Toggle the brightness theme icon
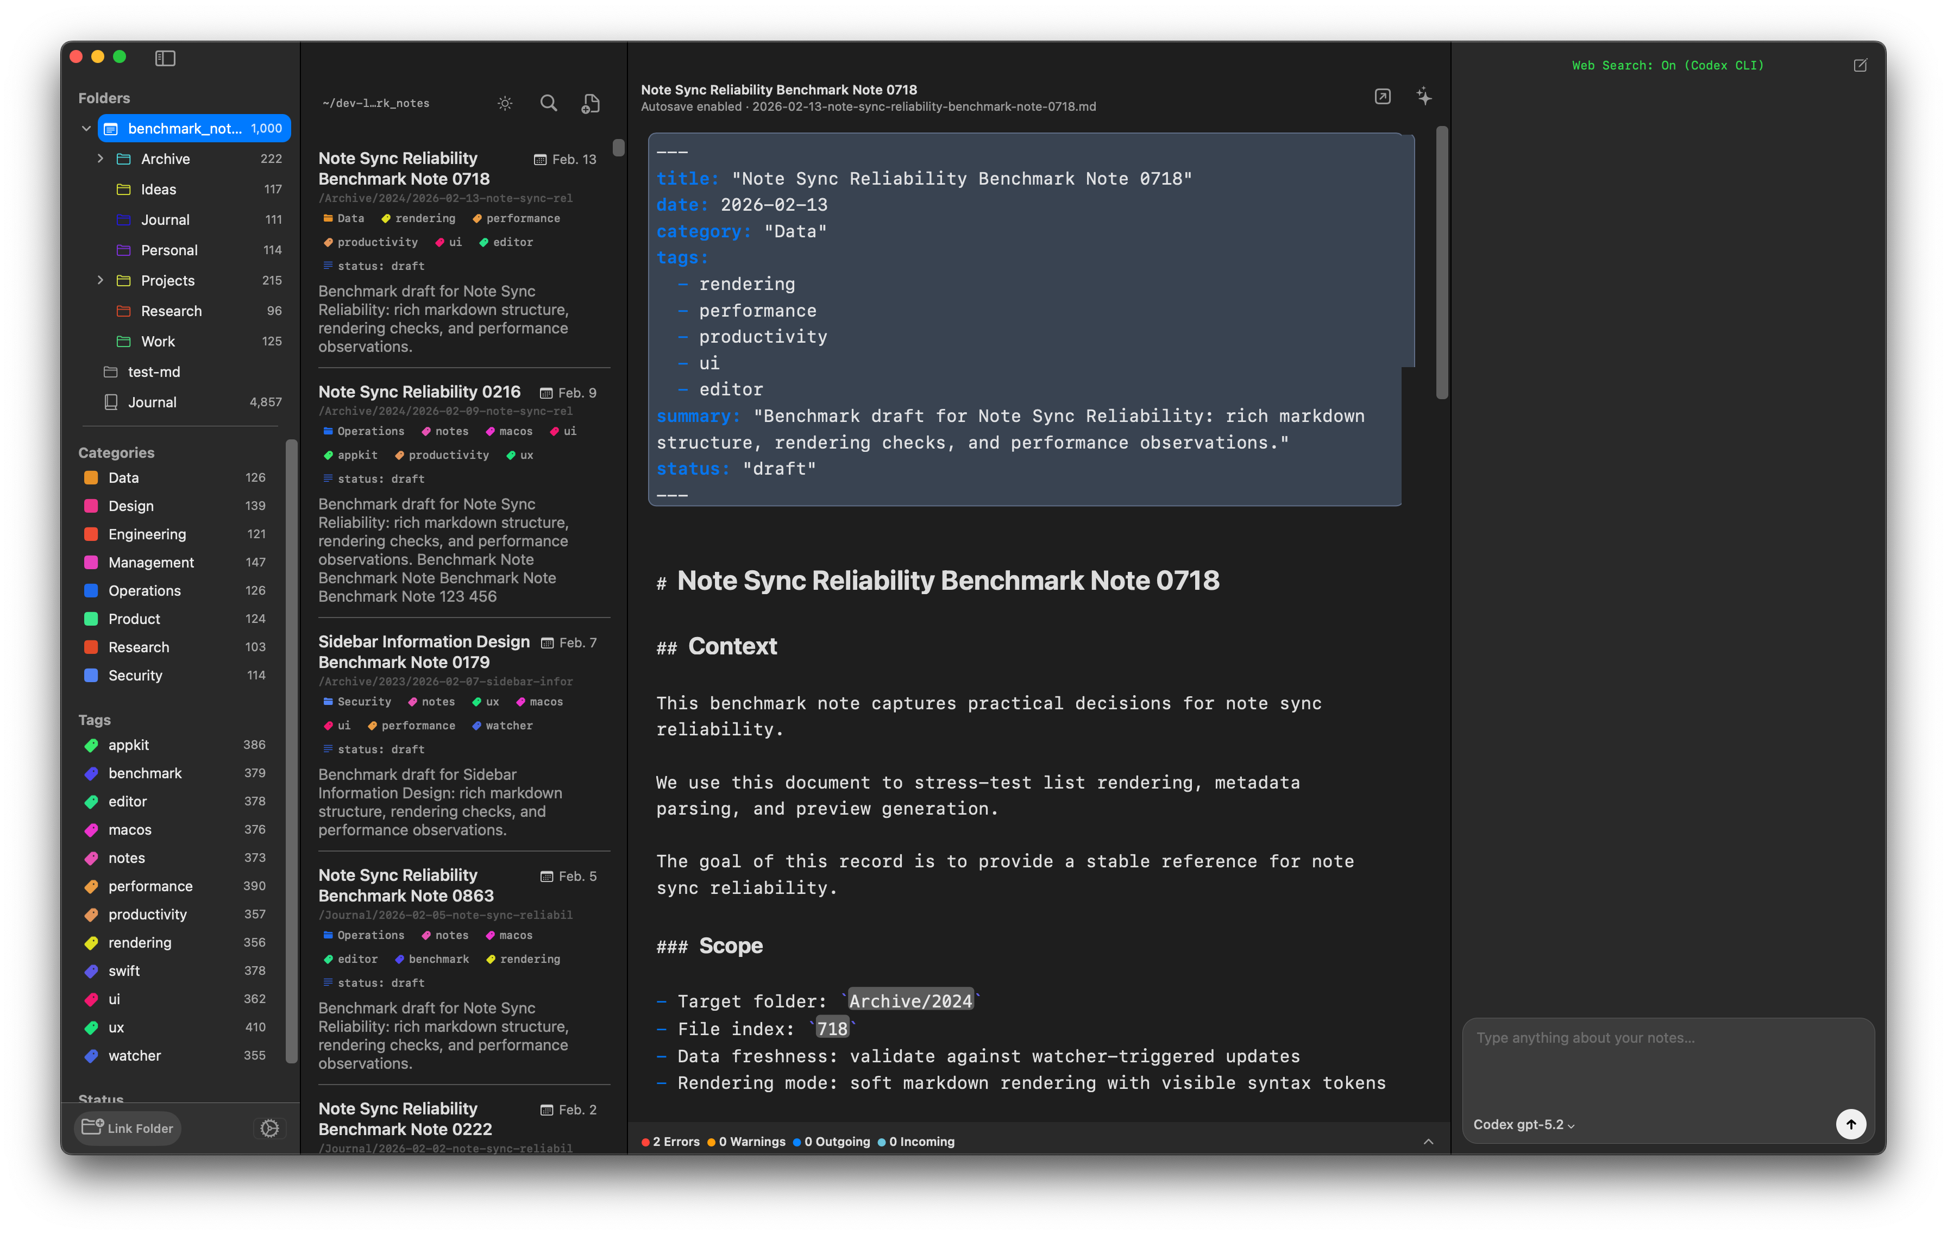The height and width of the screenshot is (1235, 1947). (x=505, y=103)
